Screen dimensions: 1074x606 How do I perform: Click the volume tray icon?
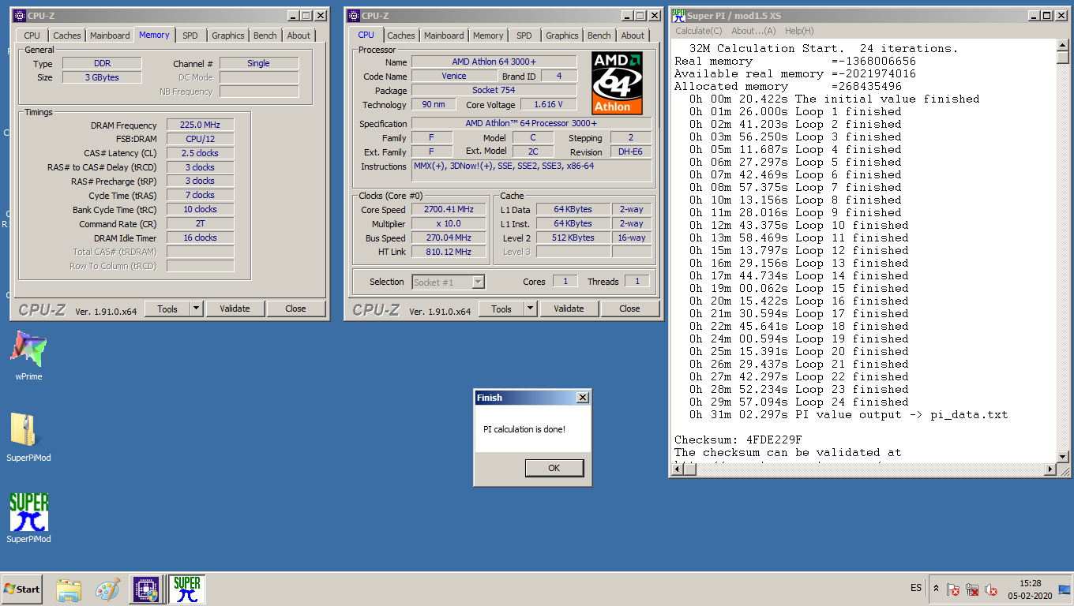[x=991, y=589]
